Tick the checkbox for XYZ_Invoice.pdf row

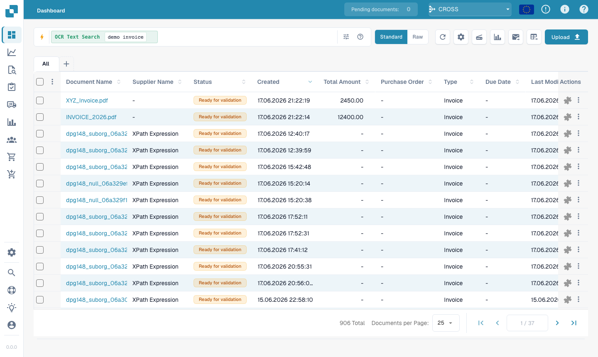point(40,100)
